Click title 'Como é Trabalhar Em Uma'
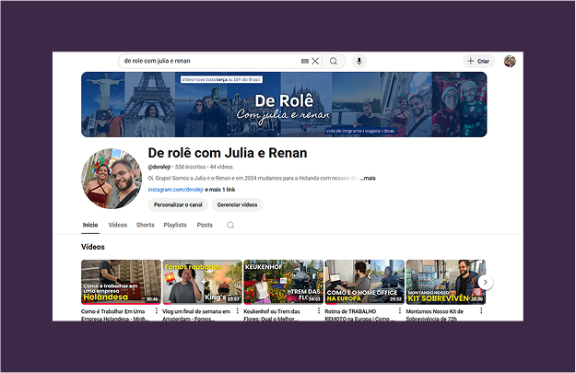The image size is (576, 373). click(x=113, y=311)
